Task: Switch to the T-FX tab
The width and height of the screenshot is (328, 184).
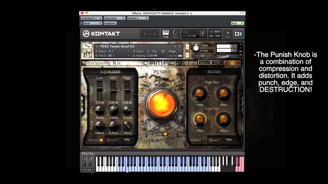Action: [217, 63]
